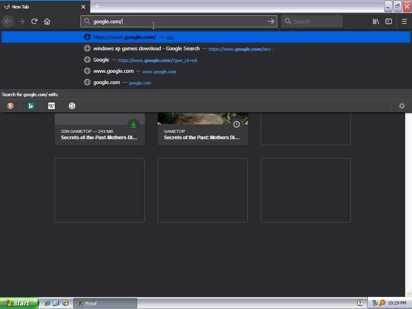The width and height of the screenshot is (412, 309).
Task: Search with Google engine icon
Action: tap(72, 106)
